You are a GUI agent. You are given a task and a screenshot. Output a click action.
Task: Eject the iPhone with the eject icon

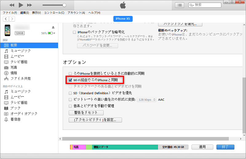(53, 27)
